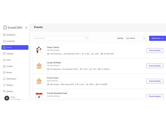Click the Customers sidebar icon
This screenshot has width=166, height=124.
pos(4,41)
